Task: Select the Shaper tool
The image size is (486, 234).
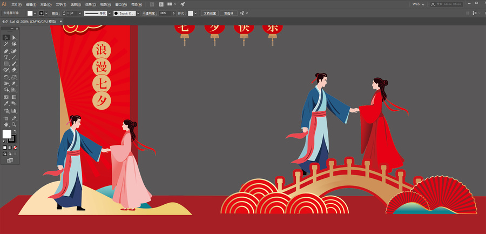Action: click(6, 70)
